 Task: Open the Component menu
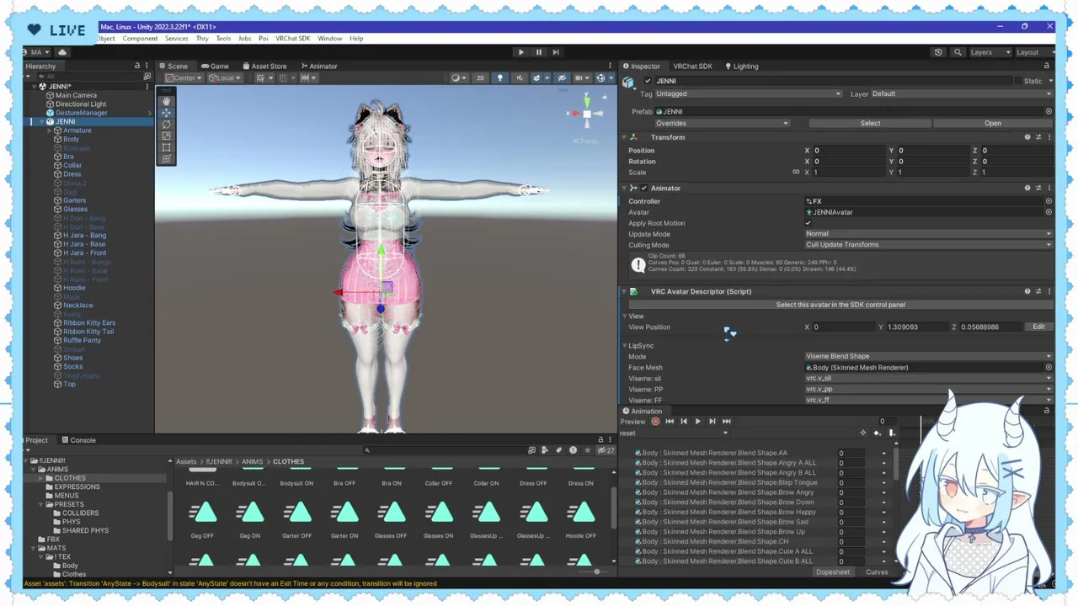point(140,39)
